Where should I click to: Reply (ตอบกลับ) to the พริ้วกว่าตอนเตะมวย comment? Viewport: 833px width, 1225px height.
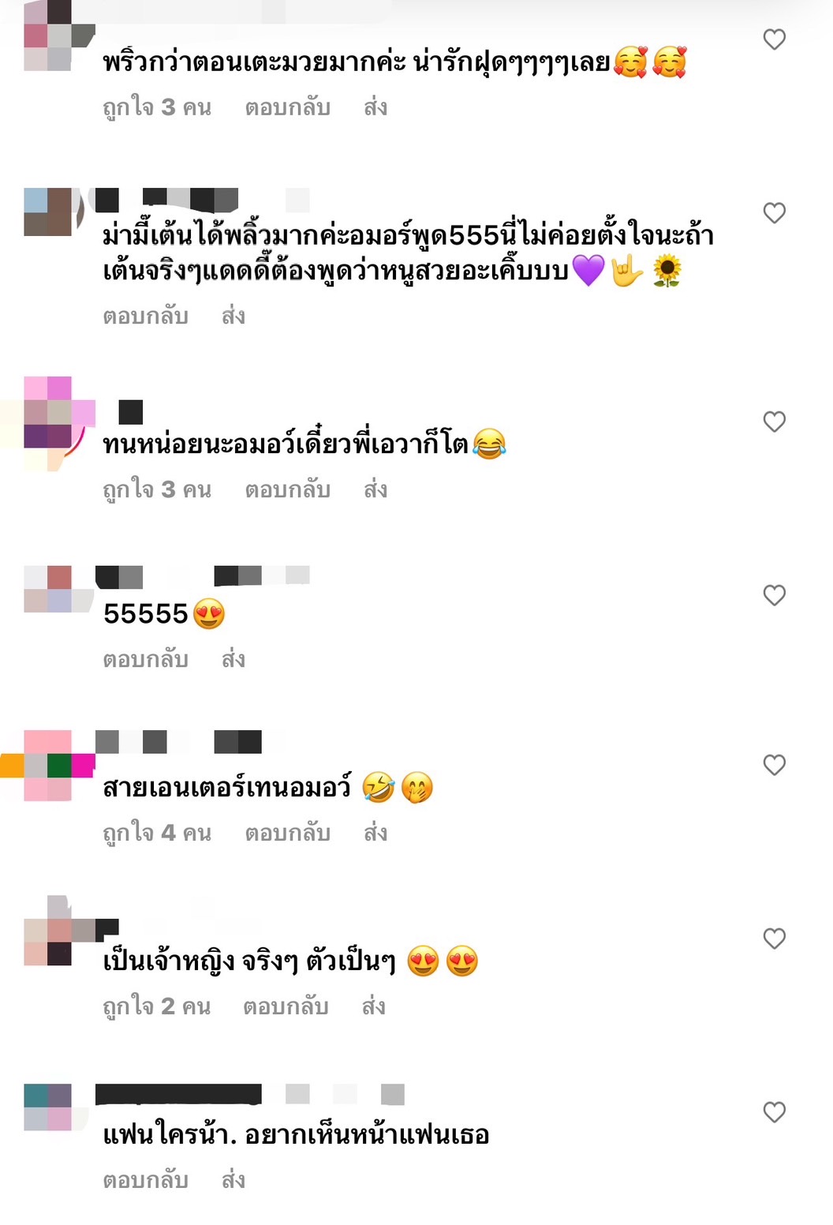287,107
